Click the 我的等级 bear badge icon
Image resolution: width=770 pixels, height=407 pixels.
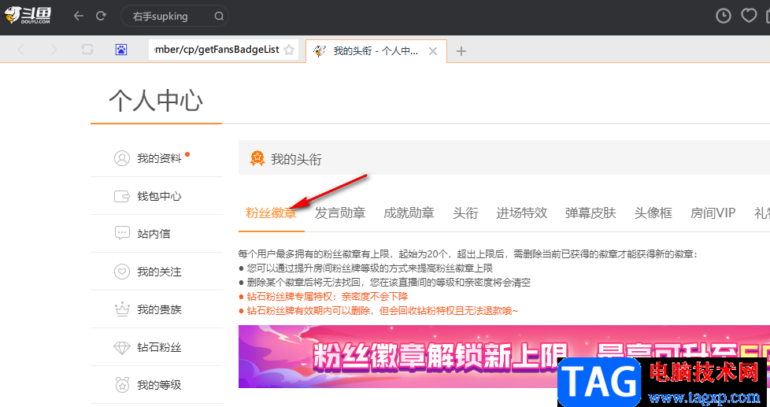tap(122, 385)
